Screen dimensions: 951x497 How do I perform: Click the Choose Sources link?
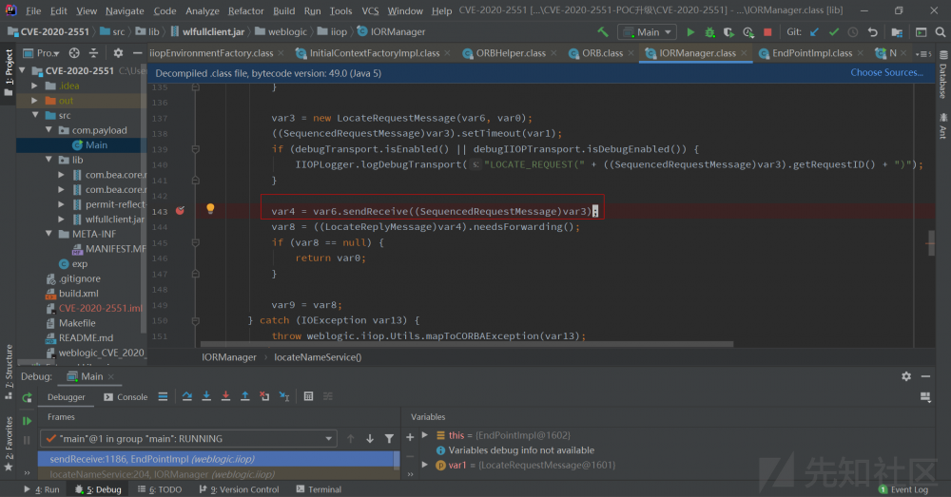(x=886, y=72)
